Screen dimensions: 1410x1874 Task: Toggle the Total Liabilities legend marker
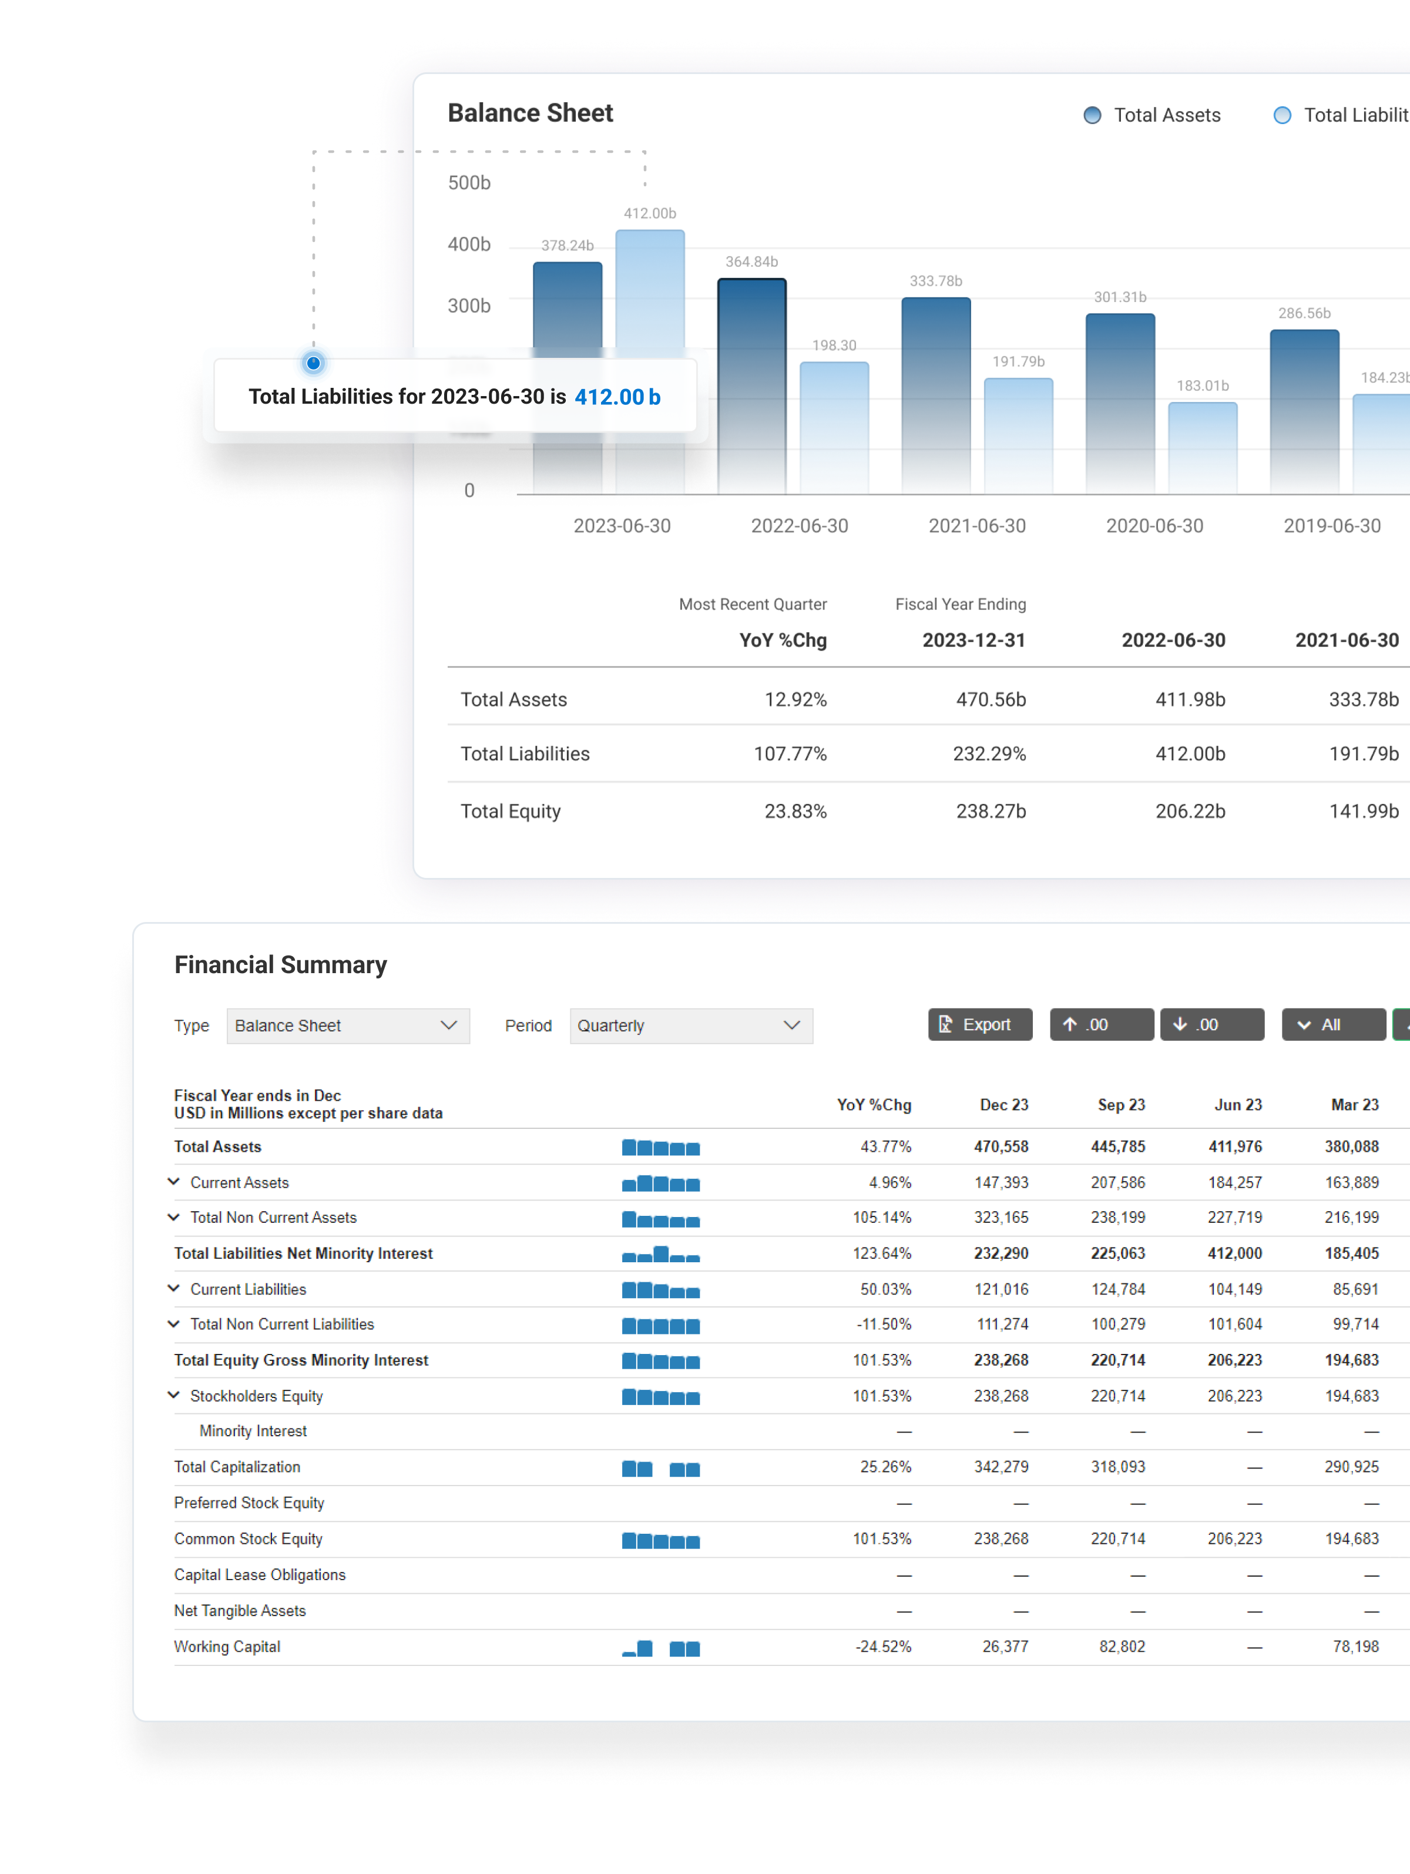pyautogui.click(x=1281, y=115)
